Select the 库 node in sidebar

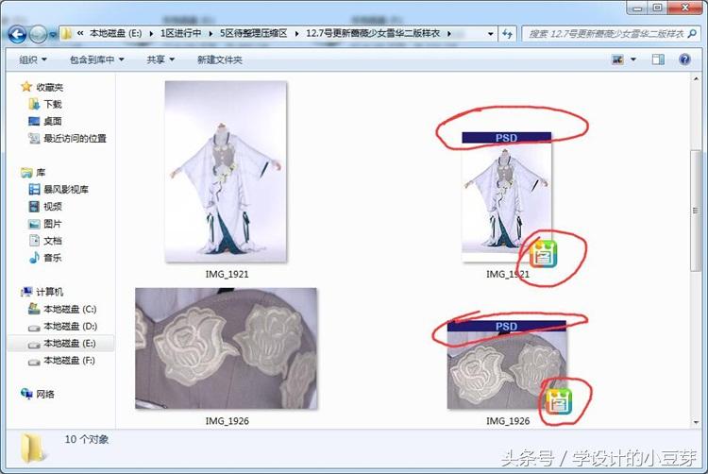[41, 173]
